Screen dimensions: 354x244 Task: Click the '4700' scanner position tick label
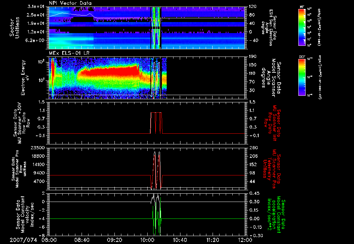pos(39,181)
